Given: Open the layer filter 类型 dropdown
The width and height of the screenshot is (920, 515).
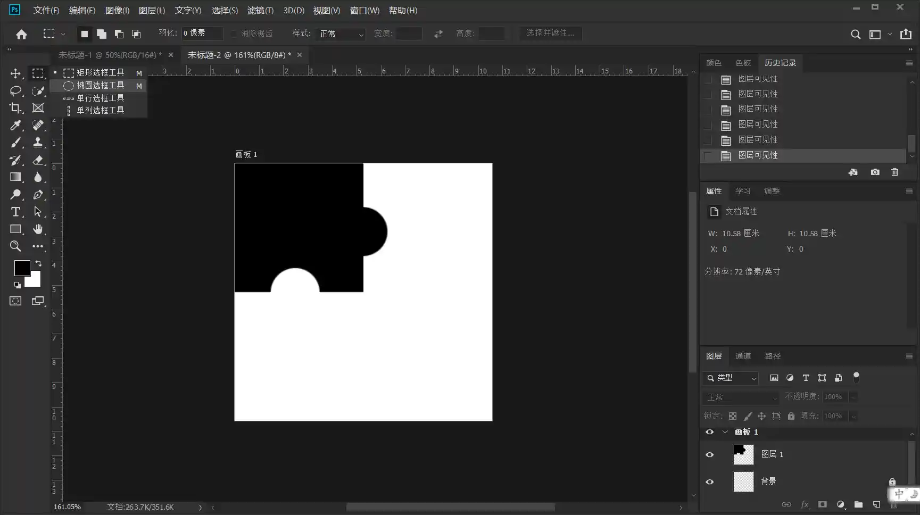Looking at the screenshot, I should [731, 378].
